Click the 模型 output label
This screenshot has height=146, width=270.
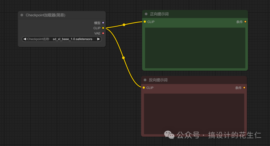(97, 23)
